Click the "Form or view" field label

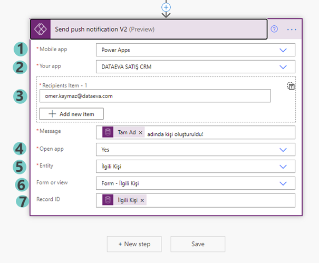point(52,182)
